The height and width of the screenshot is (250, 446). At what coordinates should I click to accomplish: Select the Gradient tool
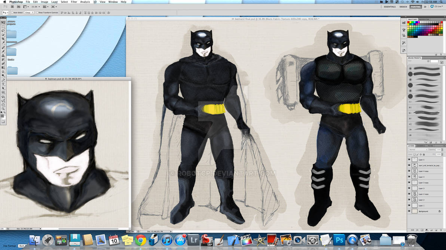click(3, 67)
